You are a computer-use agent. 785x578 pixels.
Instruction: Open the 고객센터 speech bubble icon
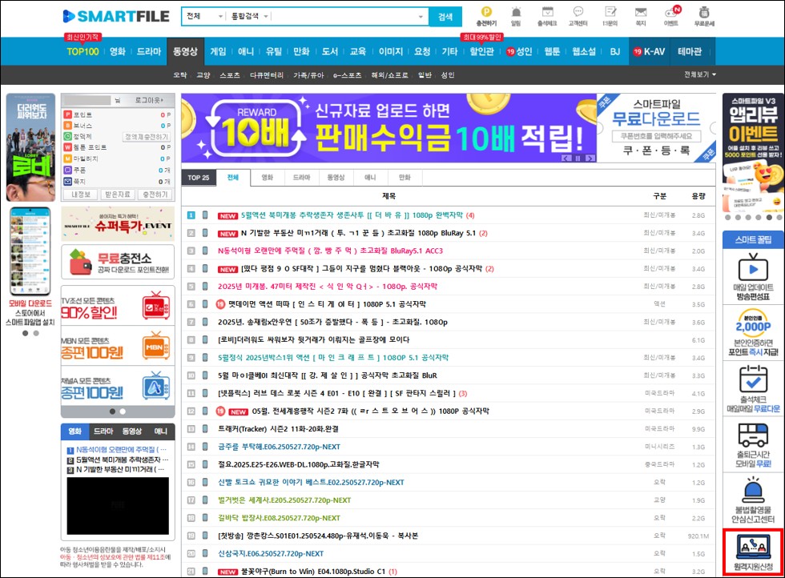(578, 12)
